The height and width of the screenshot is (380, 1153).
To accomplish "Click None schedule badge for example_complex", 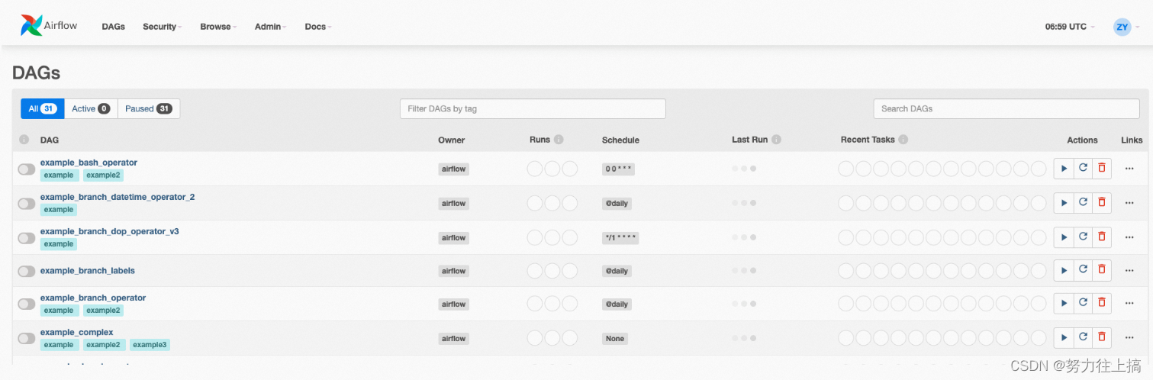I will tap(615, 339).
